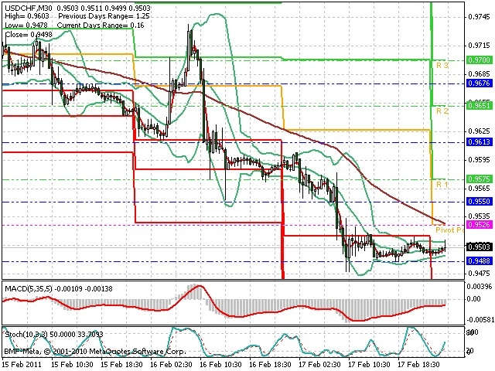Viewport: 495px width, 371px height.
Task: Click the 0.9550 blue price label
Action: (480, 202)
